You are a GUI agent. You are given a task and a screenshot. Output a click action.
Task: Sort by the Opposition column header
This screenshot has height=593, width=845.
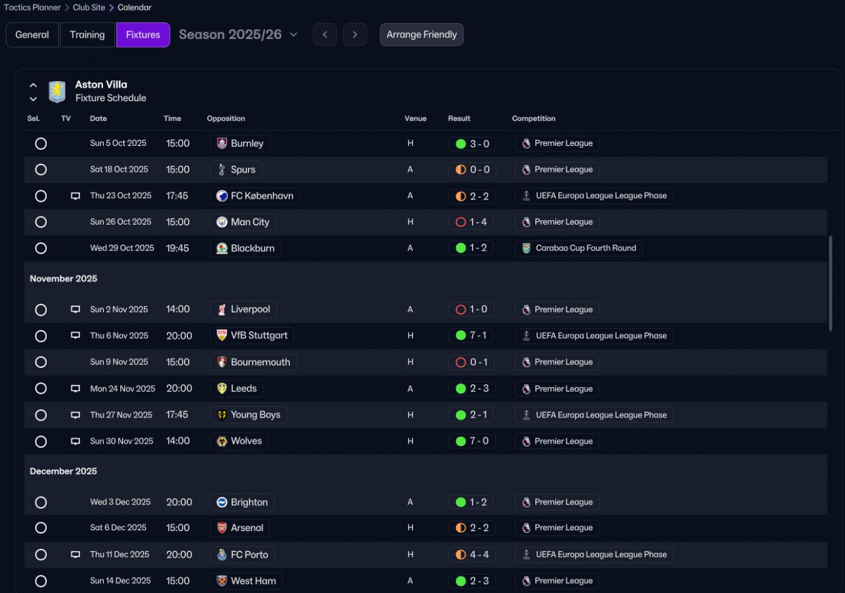pos(226,119)
